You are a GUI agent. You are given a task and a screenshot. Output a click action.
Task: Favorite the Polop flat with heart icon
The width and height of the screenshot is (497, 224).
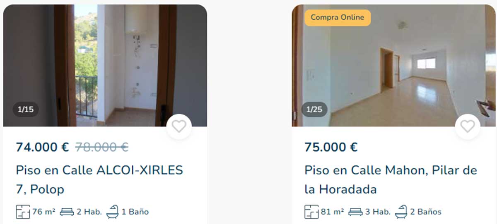tap(179, 126)
